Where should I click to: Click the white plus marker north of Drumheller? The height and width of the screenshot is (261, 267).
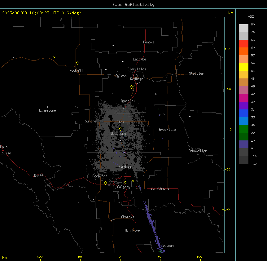pyautogui.click(x=190, y=116)
